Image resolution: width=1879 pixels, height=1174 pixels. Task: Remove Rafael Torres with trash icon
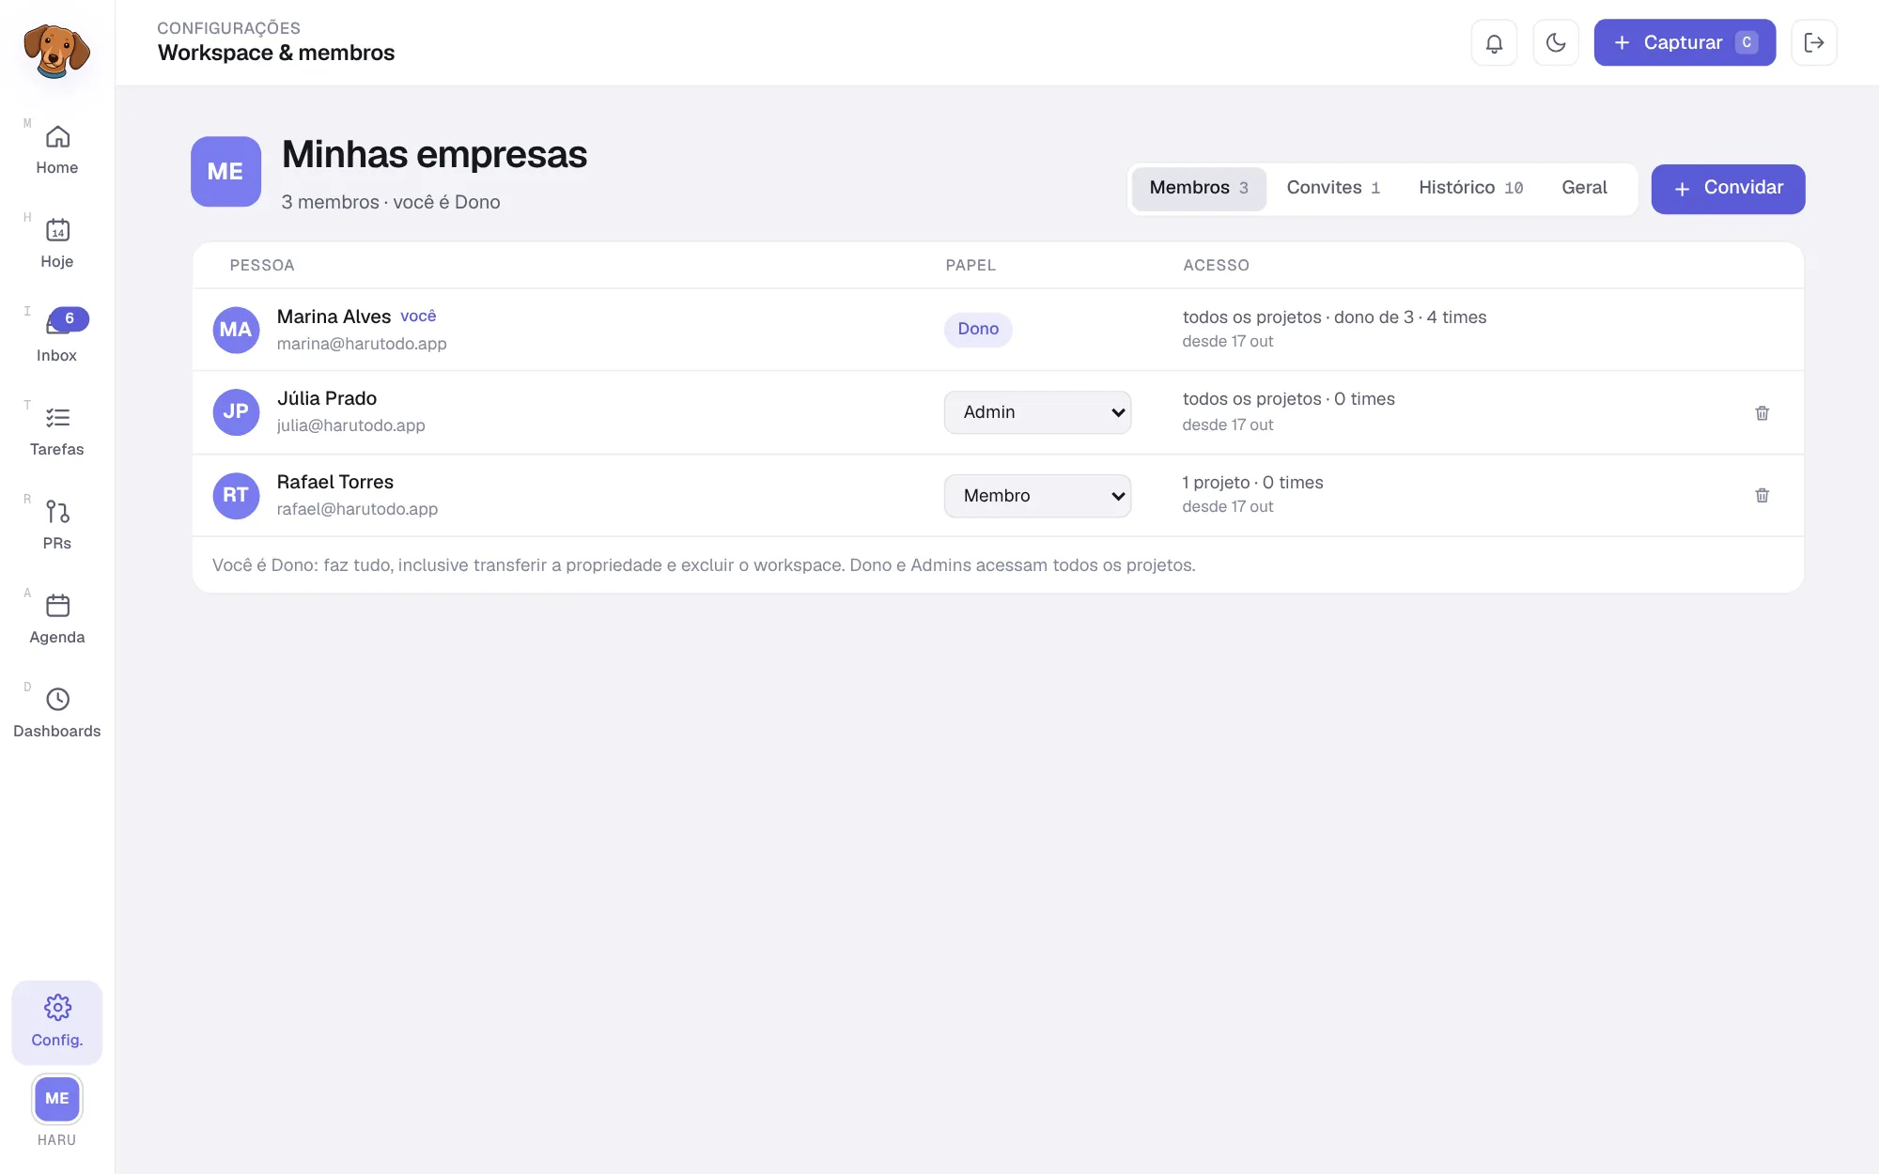click(1763, 495)
